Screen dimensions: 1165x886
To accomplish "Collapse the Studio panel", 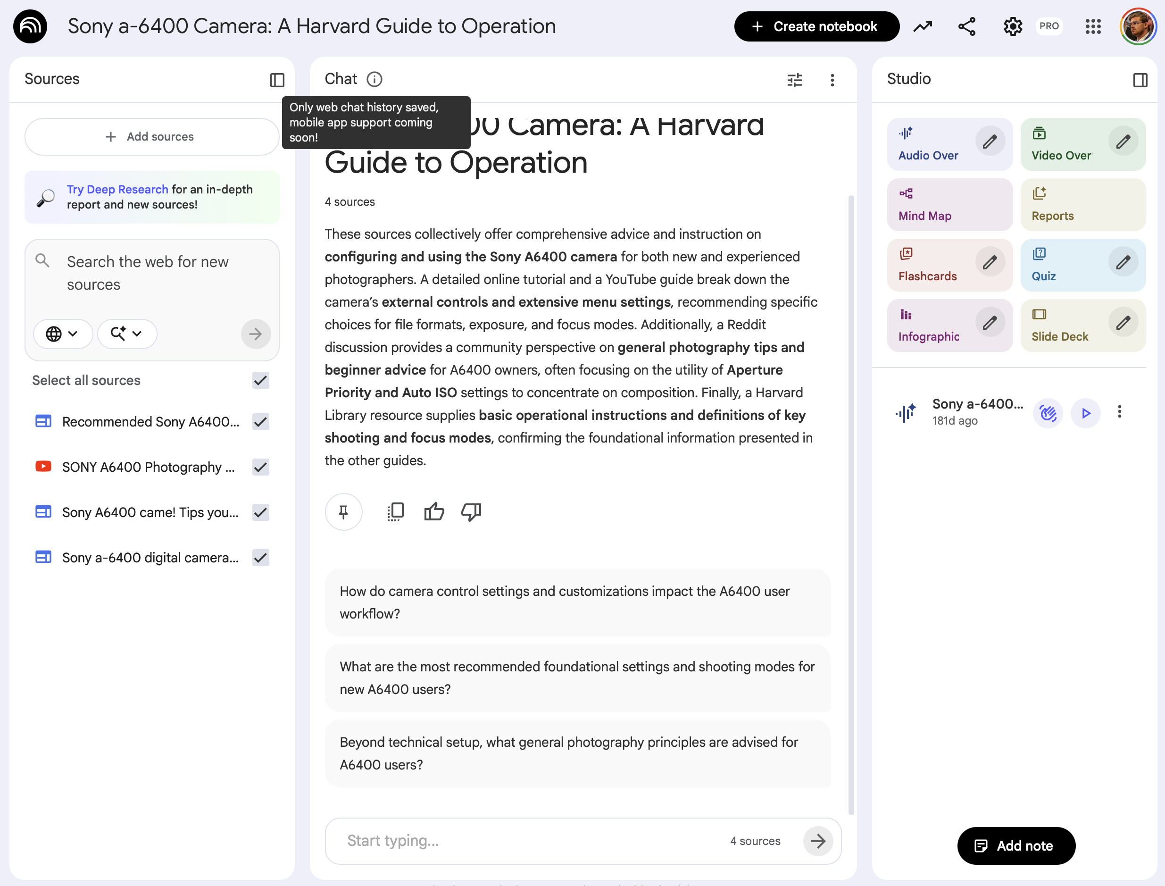I will coord(1140,80).
